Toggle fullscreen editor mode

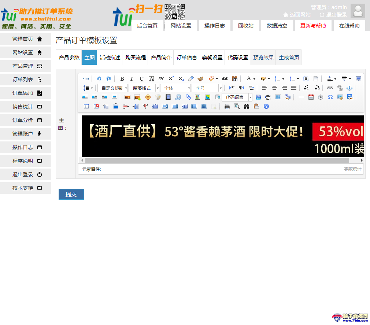tap(358, 79)
